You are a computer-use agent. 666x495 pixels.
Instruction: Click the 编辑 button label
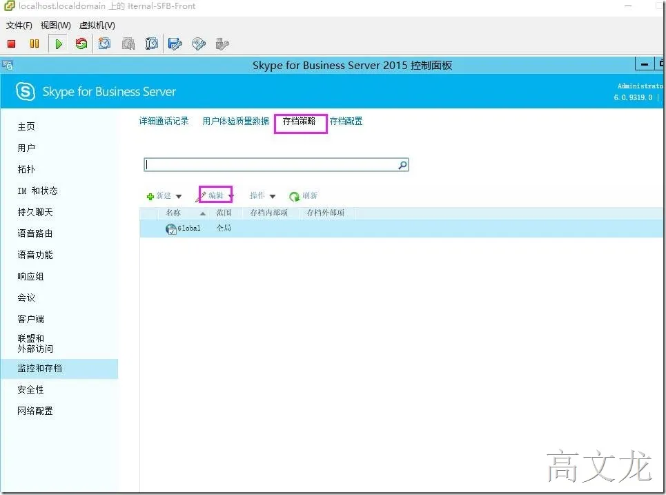(216, 195)
